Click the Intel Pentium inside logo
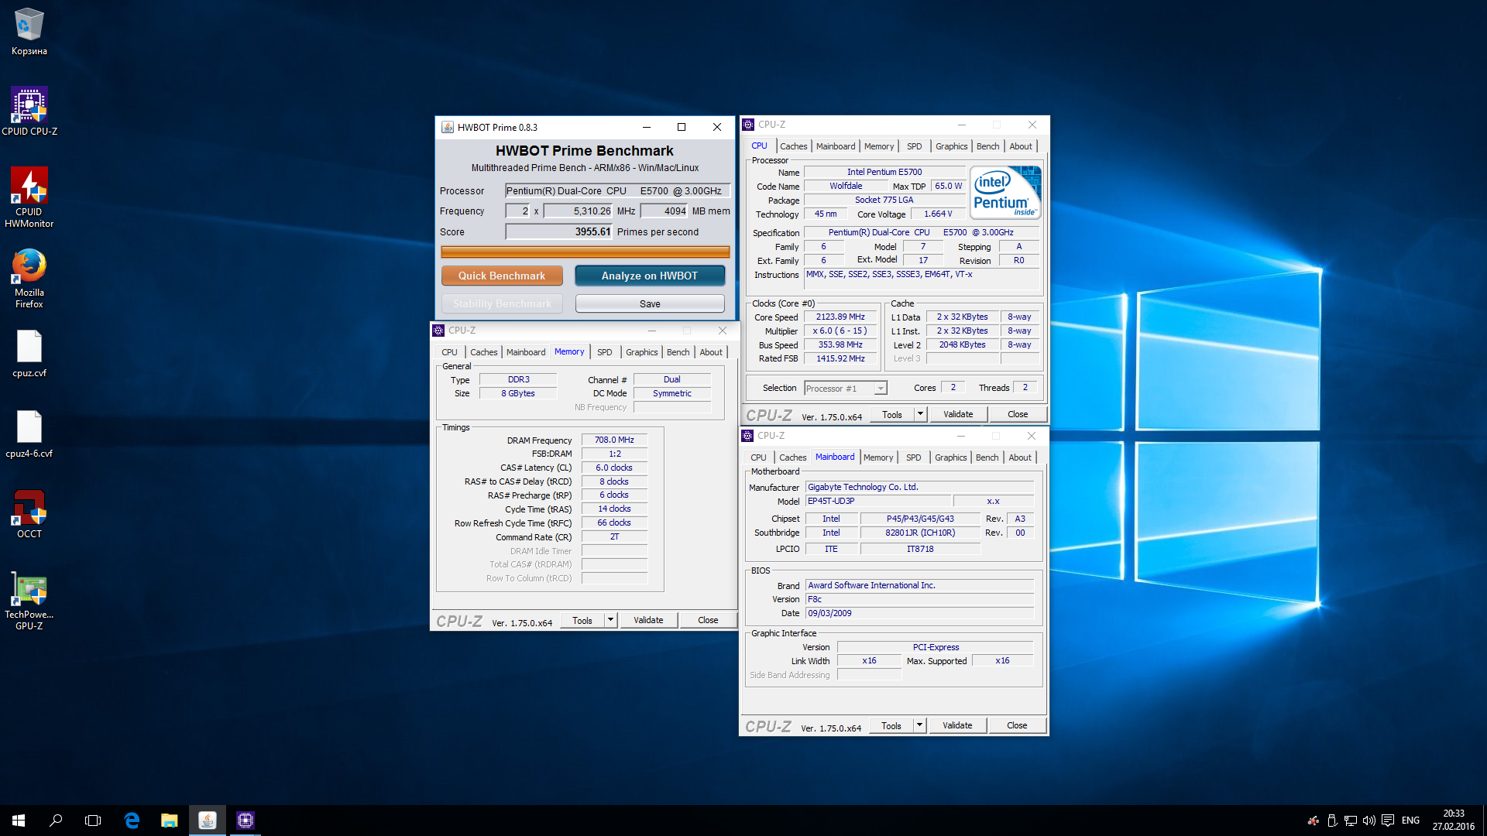1487x836 pixels. click(x=1005, y=193)
